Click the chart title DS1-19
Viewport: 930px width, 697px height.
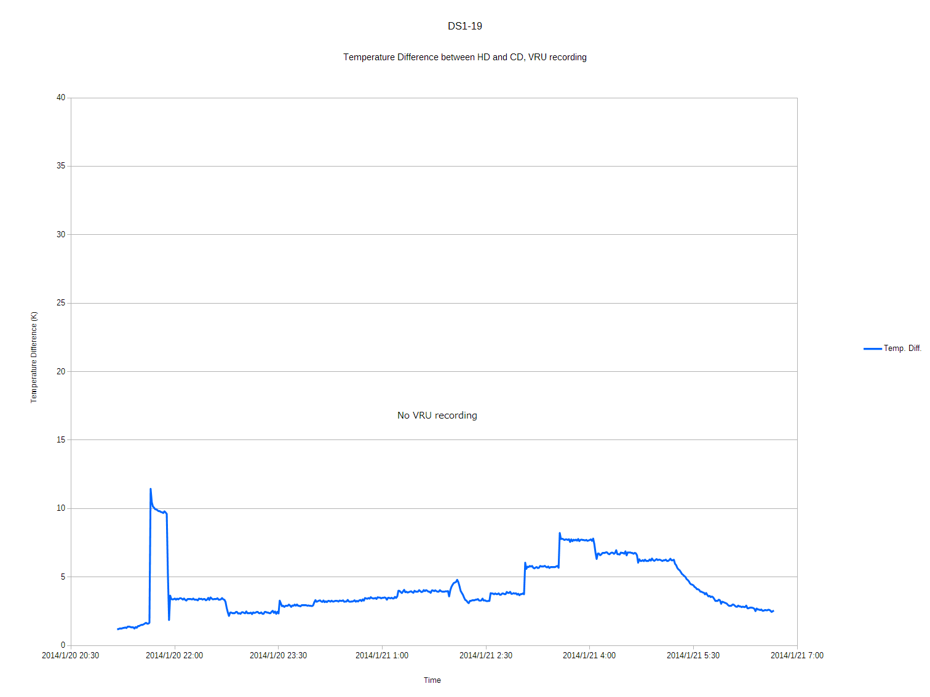[464, 26]
